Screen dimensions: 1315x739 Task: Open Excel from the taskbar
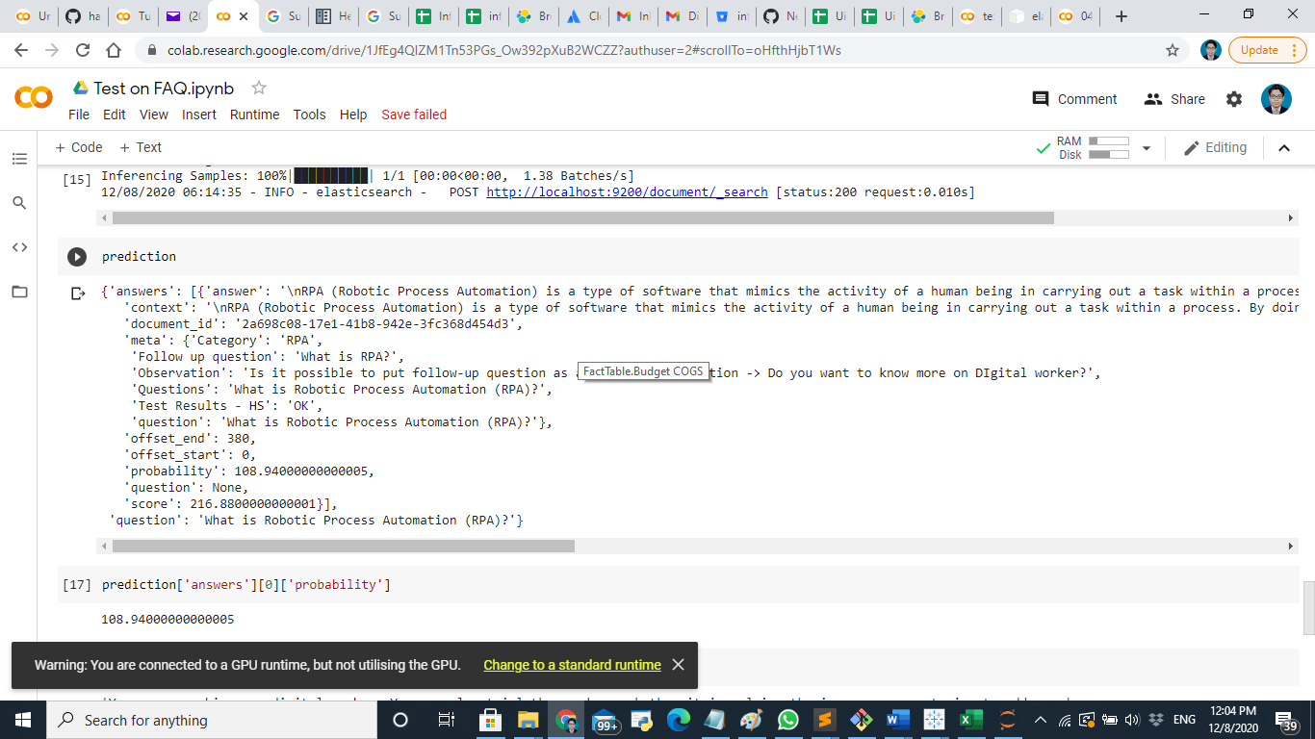pyautogui.click(x=970, y=720)
